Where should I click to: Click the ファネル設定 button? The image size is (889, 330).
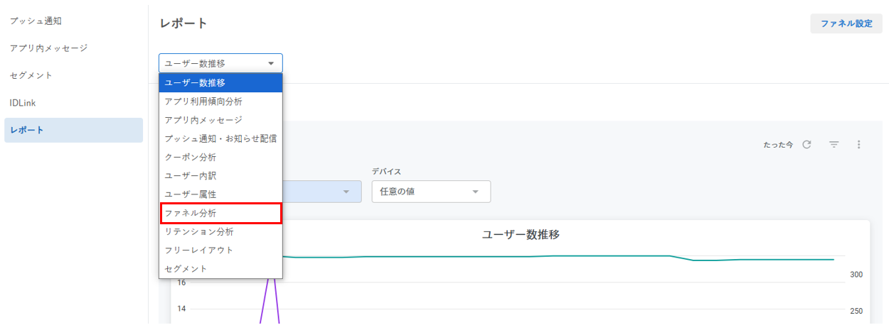[846, 23]
